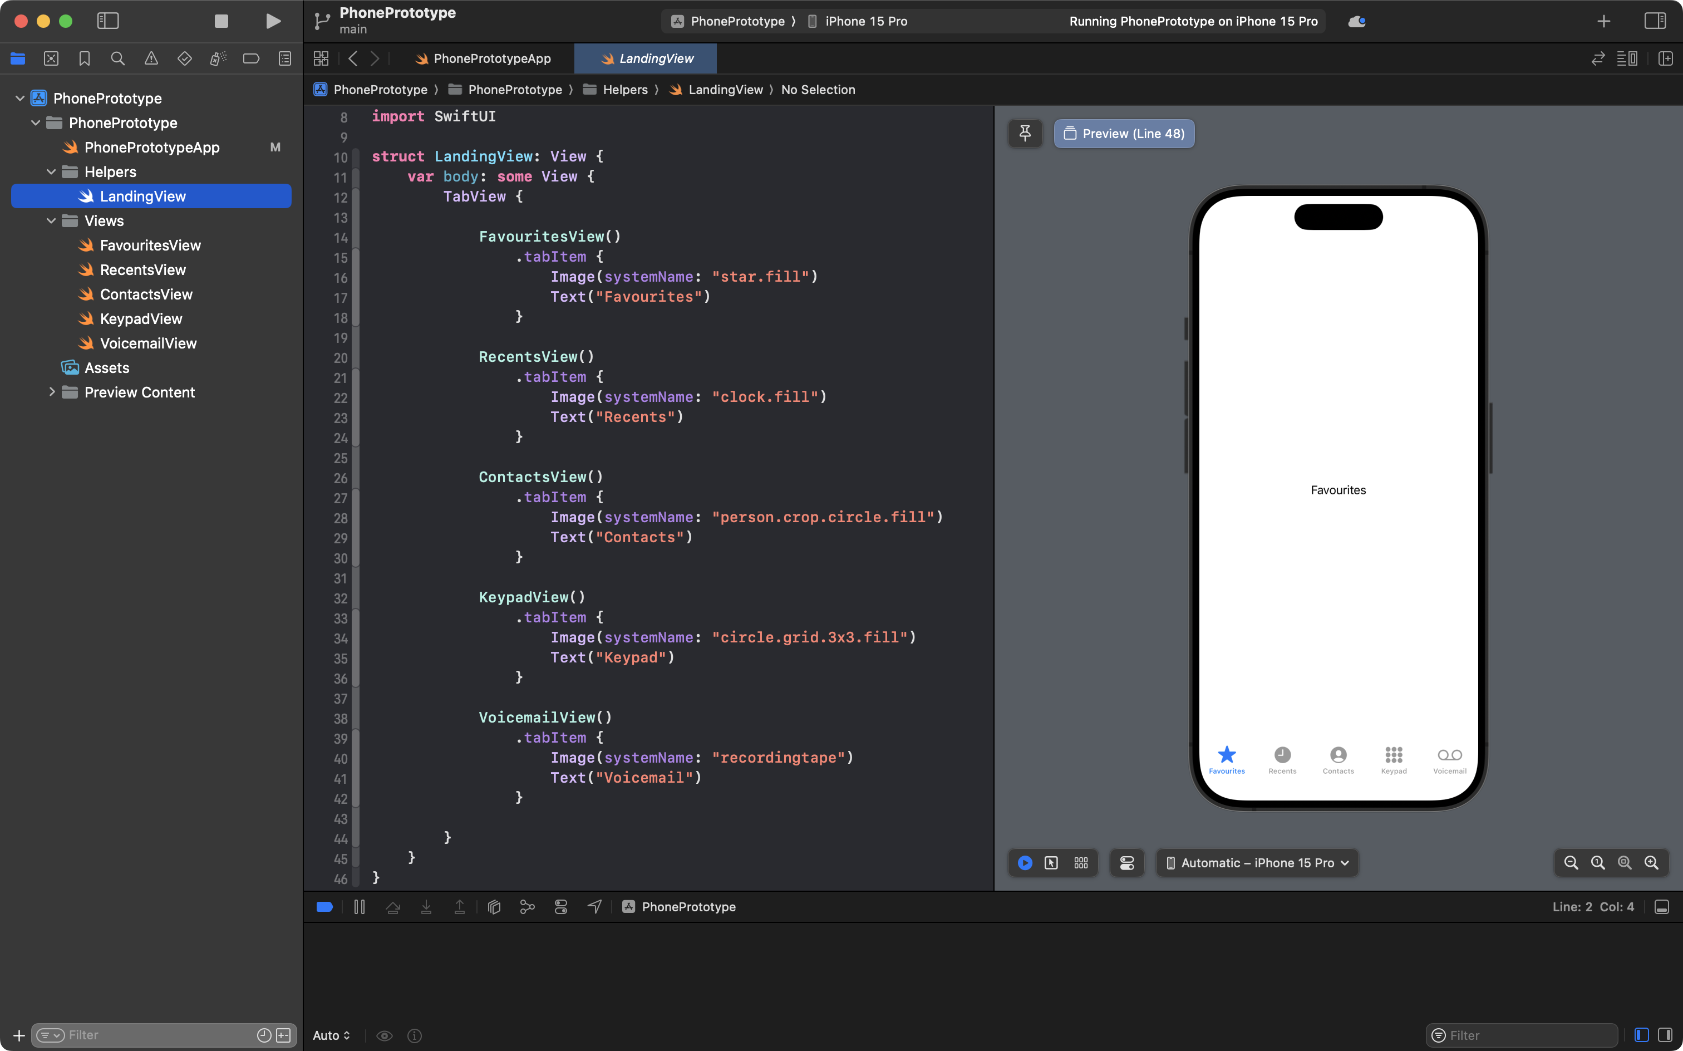
Task: Toggle the Inspectors panel at top right
Action: click(1655, 21)
